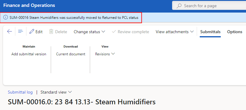
Task: Click the SUM-00016 status notification message
Action: click(74, 18)
